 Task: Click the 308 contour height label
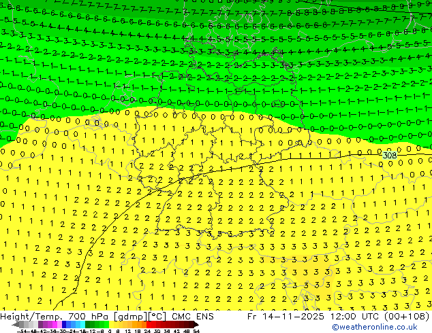(390, 155)
